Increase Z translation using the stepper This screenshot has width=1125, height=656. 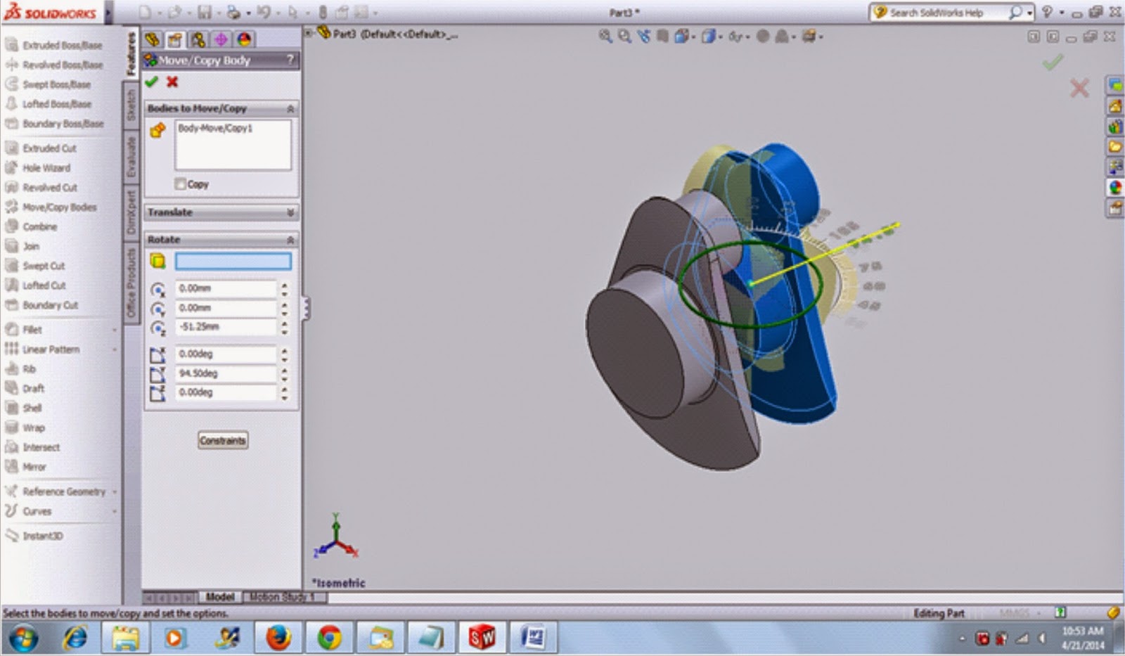[x=285, y=323]
